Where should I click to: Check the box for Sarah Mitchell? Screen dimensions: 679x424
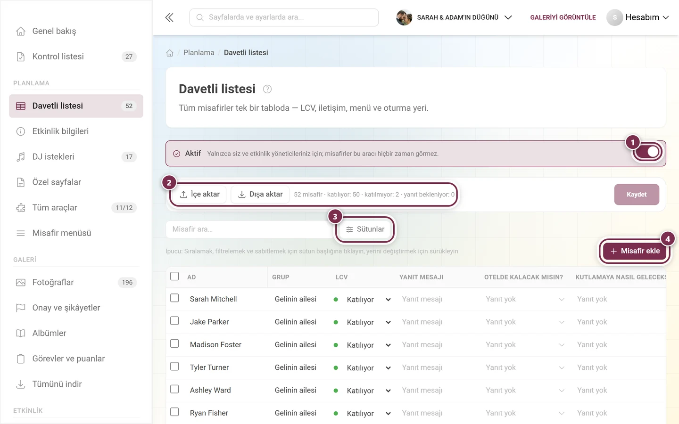tap(174, 298)
